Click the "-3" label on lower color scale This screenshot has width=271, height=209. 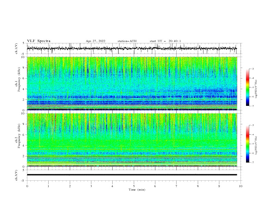tap(253, 125)
